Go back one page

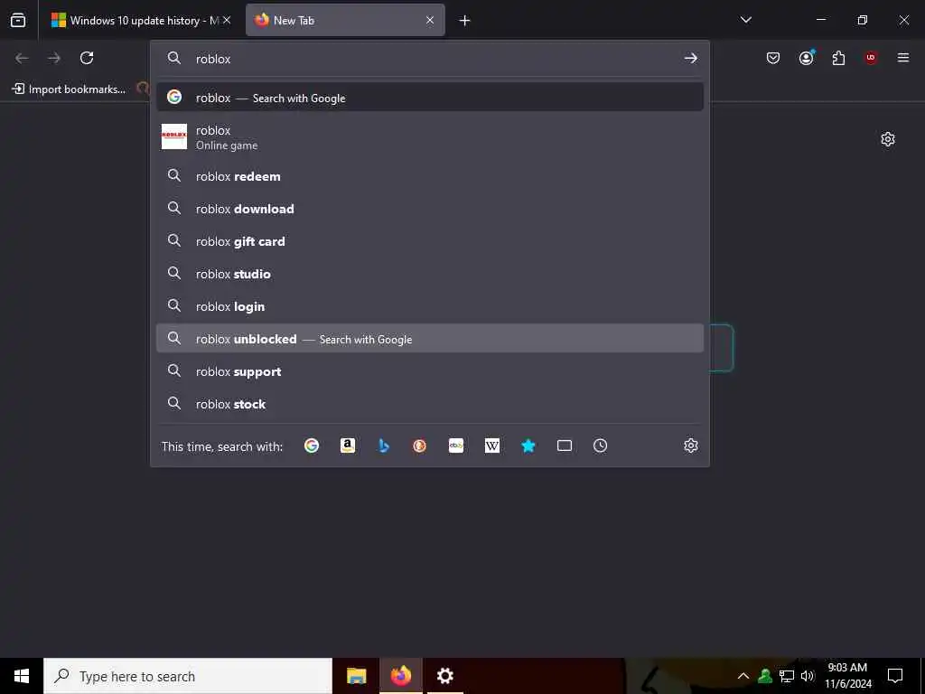tap(22, 58)
